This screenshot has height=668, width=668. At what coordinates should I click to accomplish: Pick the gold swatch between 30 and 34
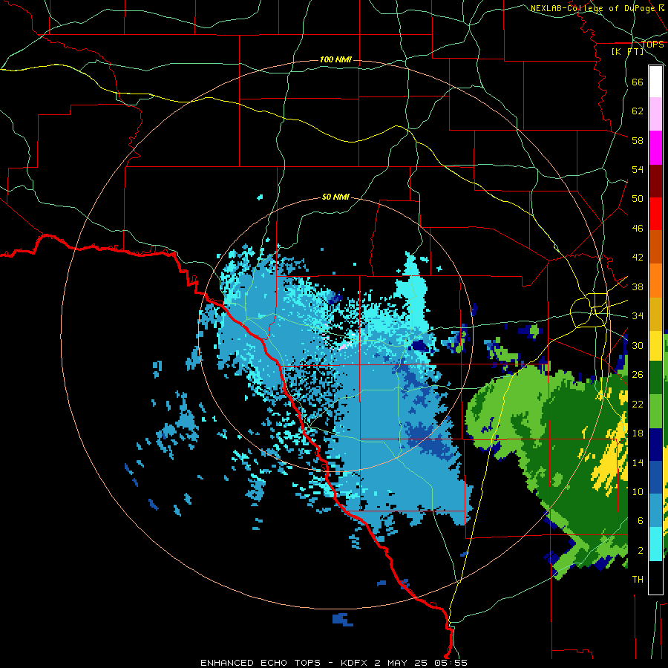click(655, 314)
